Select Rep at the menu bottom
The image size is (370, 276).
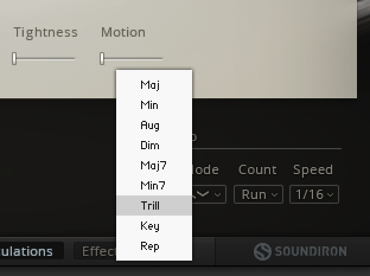coord(150,246)
